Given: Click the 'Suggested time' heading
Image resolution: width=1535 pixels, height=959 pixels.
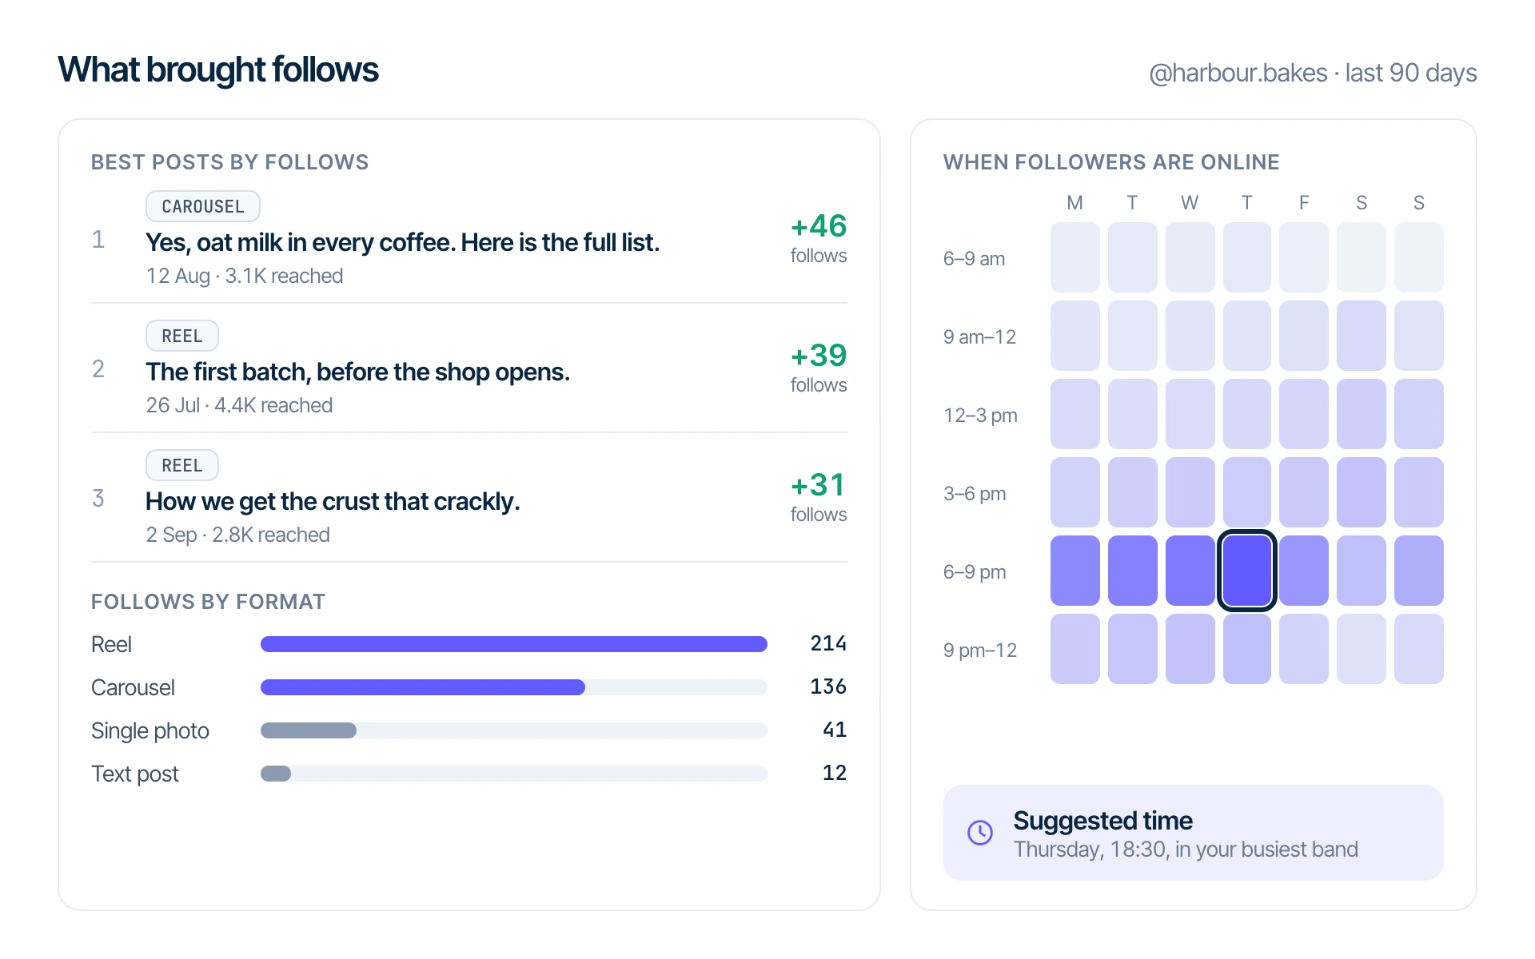Looking at the screenshot, I should [x=1103, y=820].
